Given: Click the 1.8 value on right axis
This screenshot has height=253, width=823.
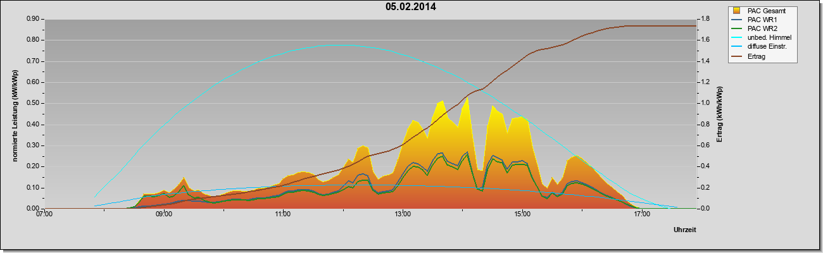Looking at the screenshot, I should (x=705, y=19).
